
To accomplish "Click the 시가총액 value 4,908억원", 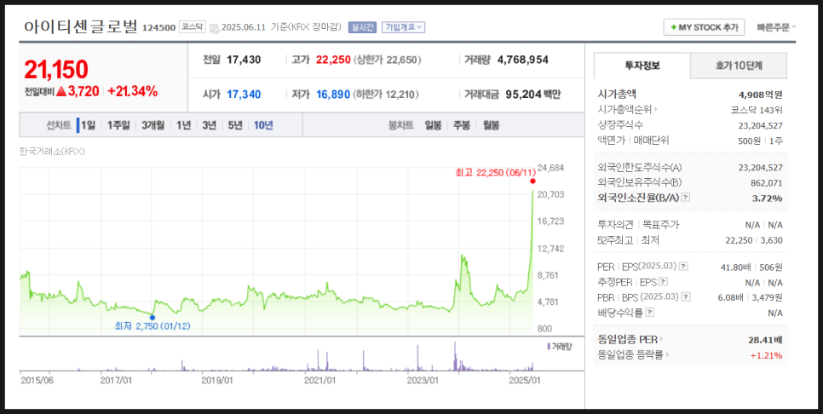I will 760,95.
